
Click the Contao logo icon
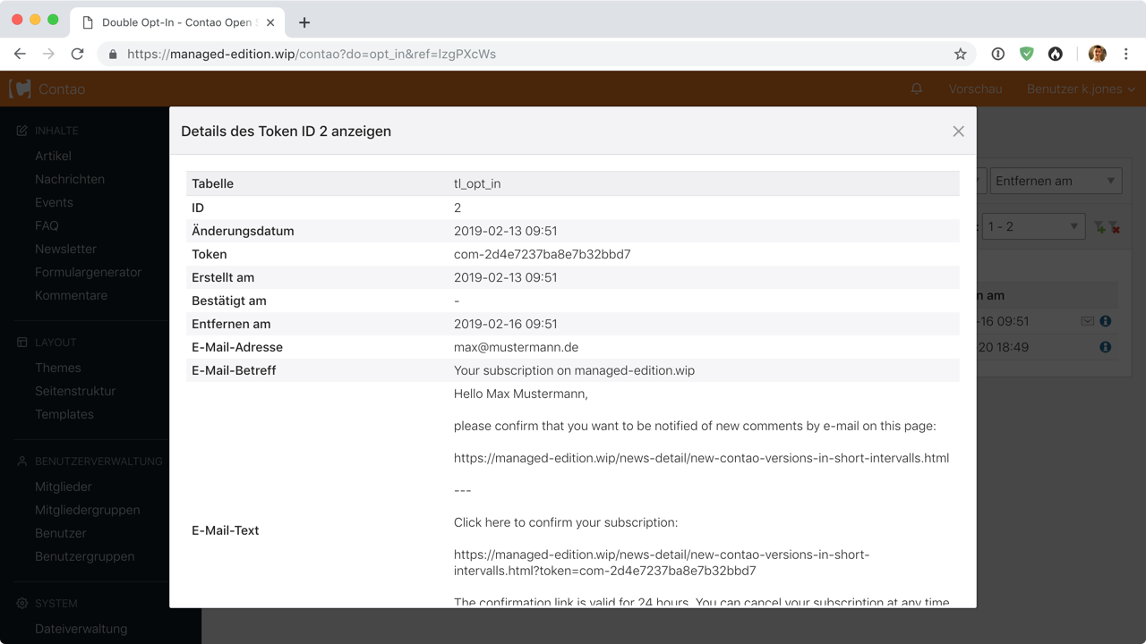pyautogui.click(x=20, y=89)
